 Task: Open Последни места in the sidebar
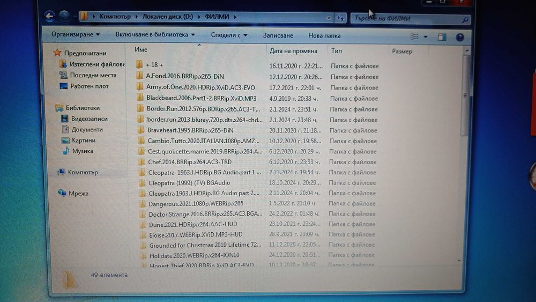point(93,75)
